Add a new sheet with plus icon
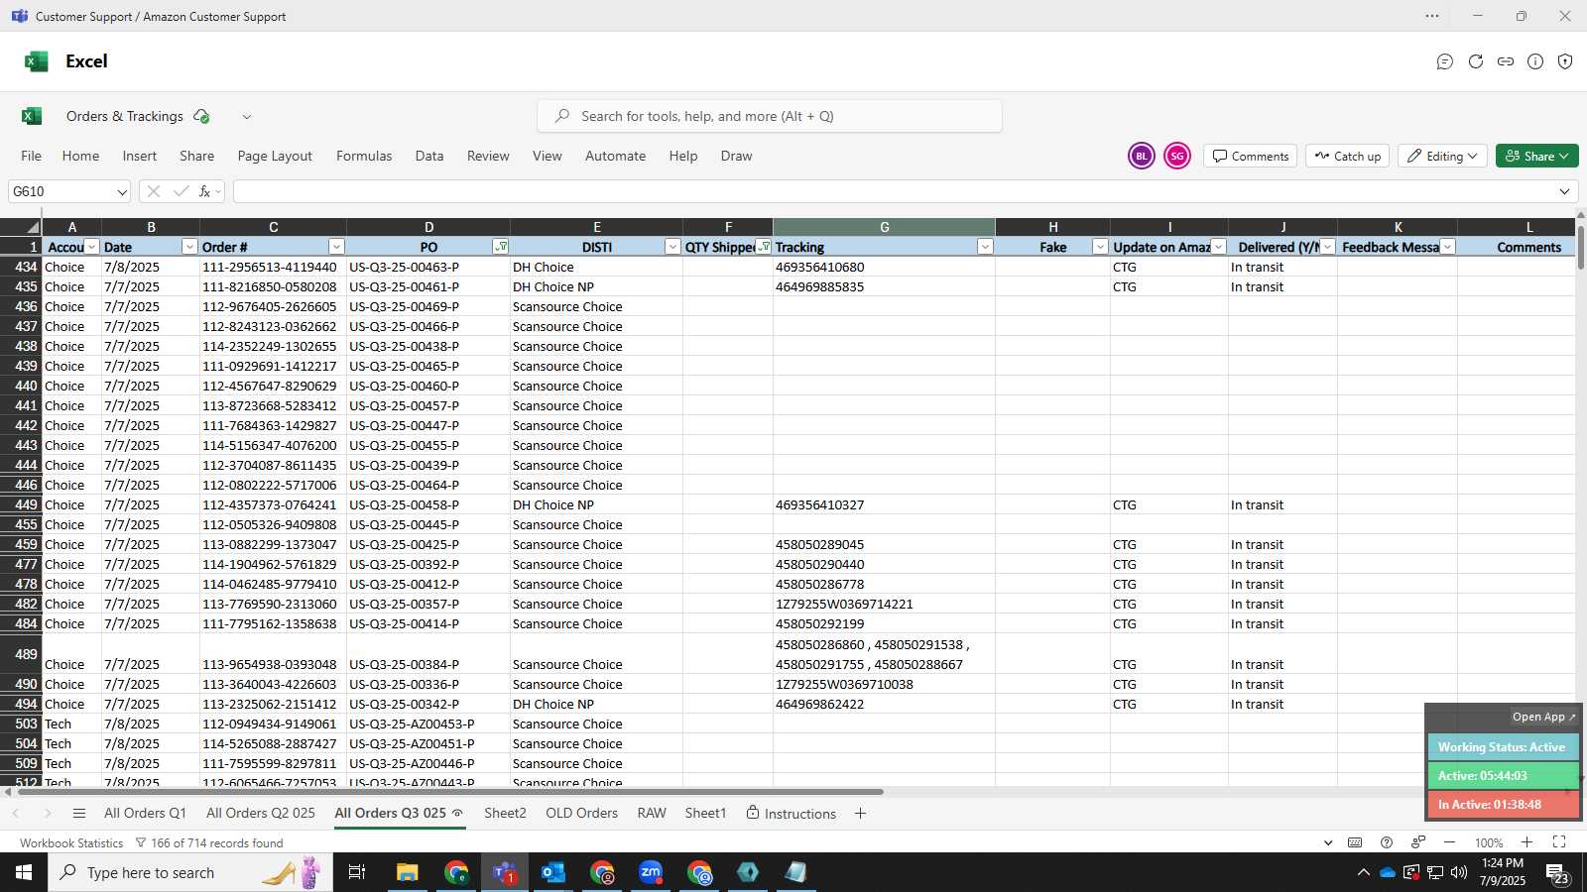The height and width of the screenshot is (892, 1587). (x=860, y=814)
